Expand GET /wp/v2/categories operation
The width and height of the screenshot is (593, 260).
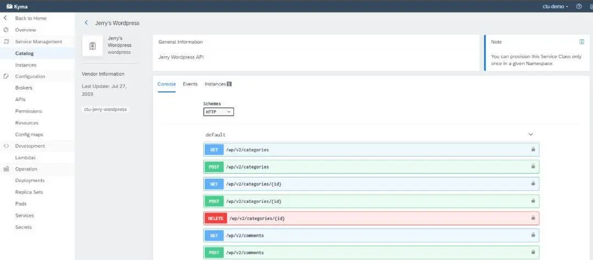[x=371, y=150]
